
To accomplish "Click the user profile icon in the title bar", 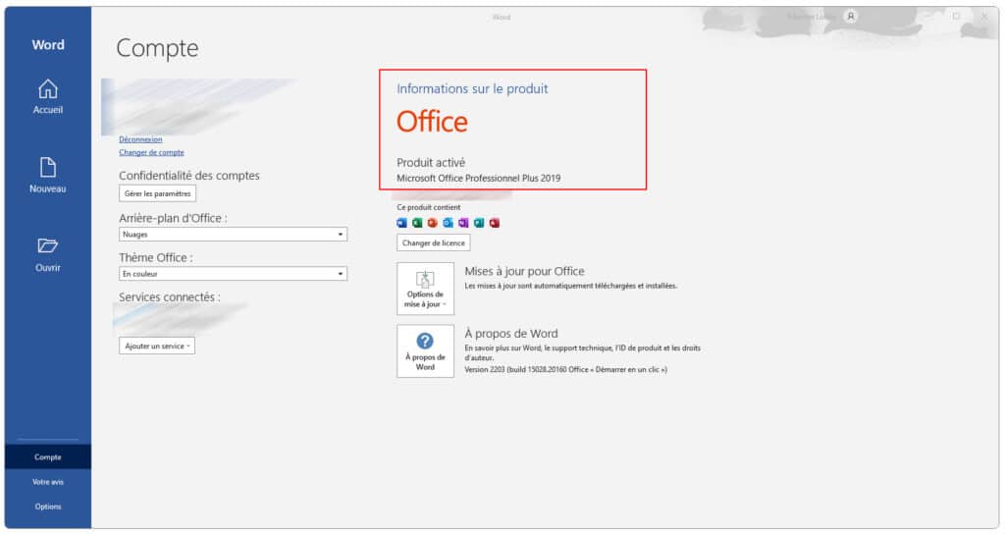I will [851, 17].
